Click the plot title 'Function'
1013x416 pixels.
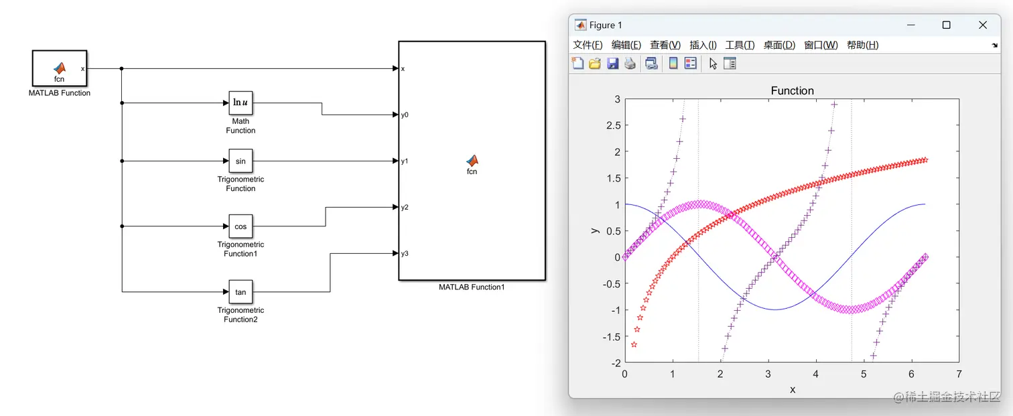point(792,90)
